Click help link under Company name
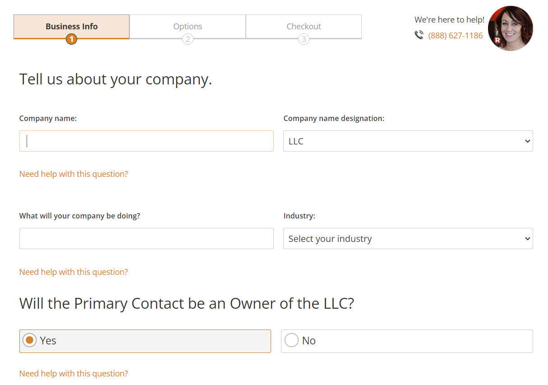548x385 pixels. coord(74,174)
